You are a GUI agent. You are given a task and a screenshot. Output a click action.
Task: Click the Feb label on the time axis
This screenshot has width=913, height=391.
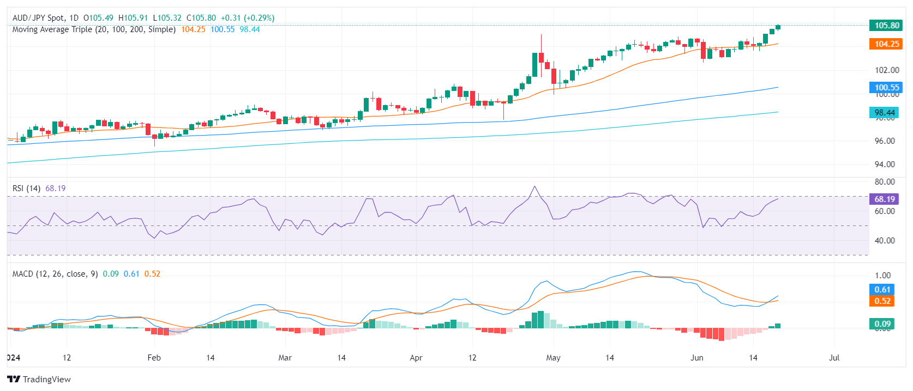[154, 358]
